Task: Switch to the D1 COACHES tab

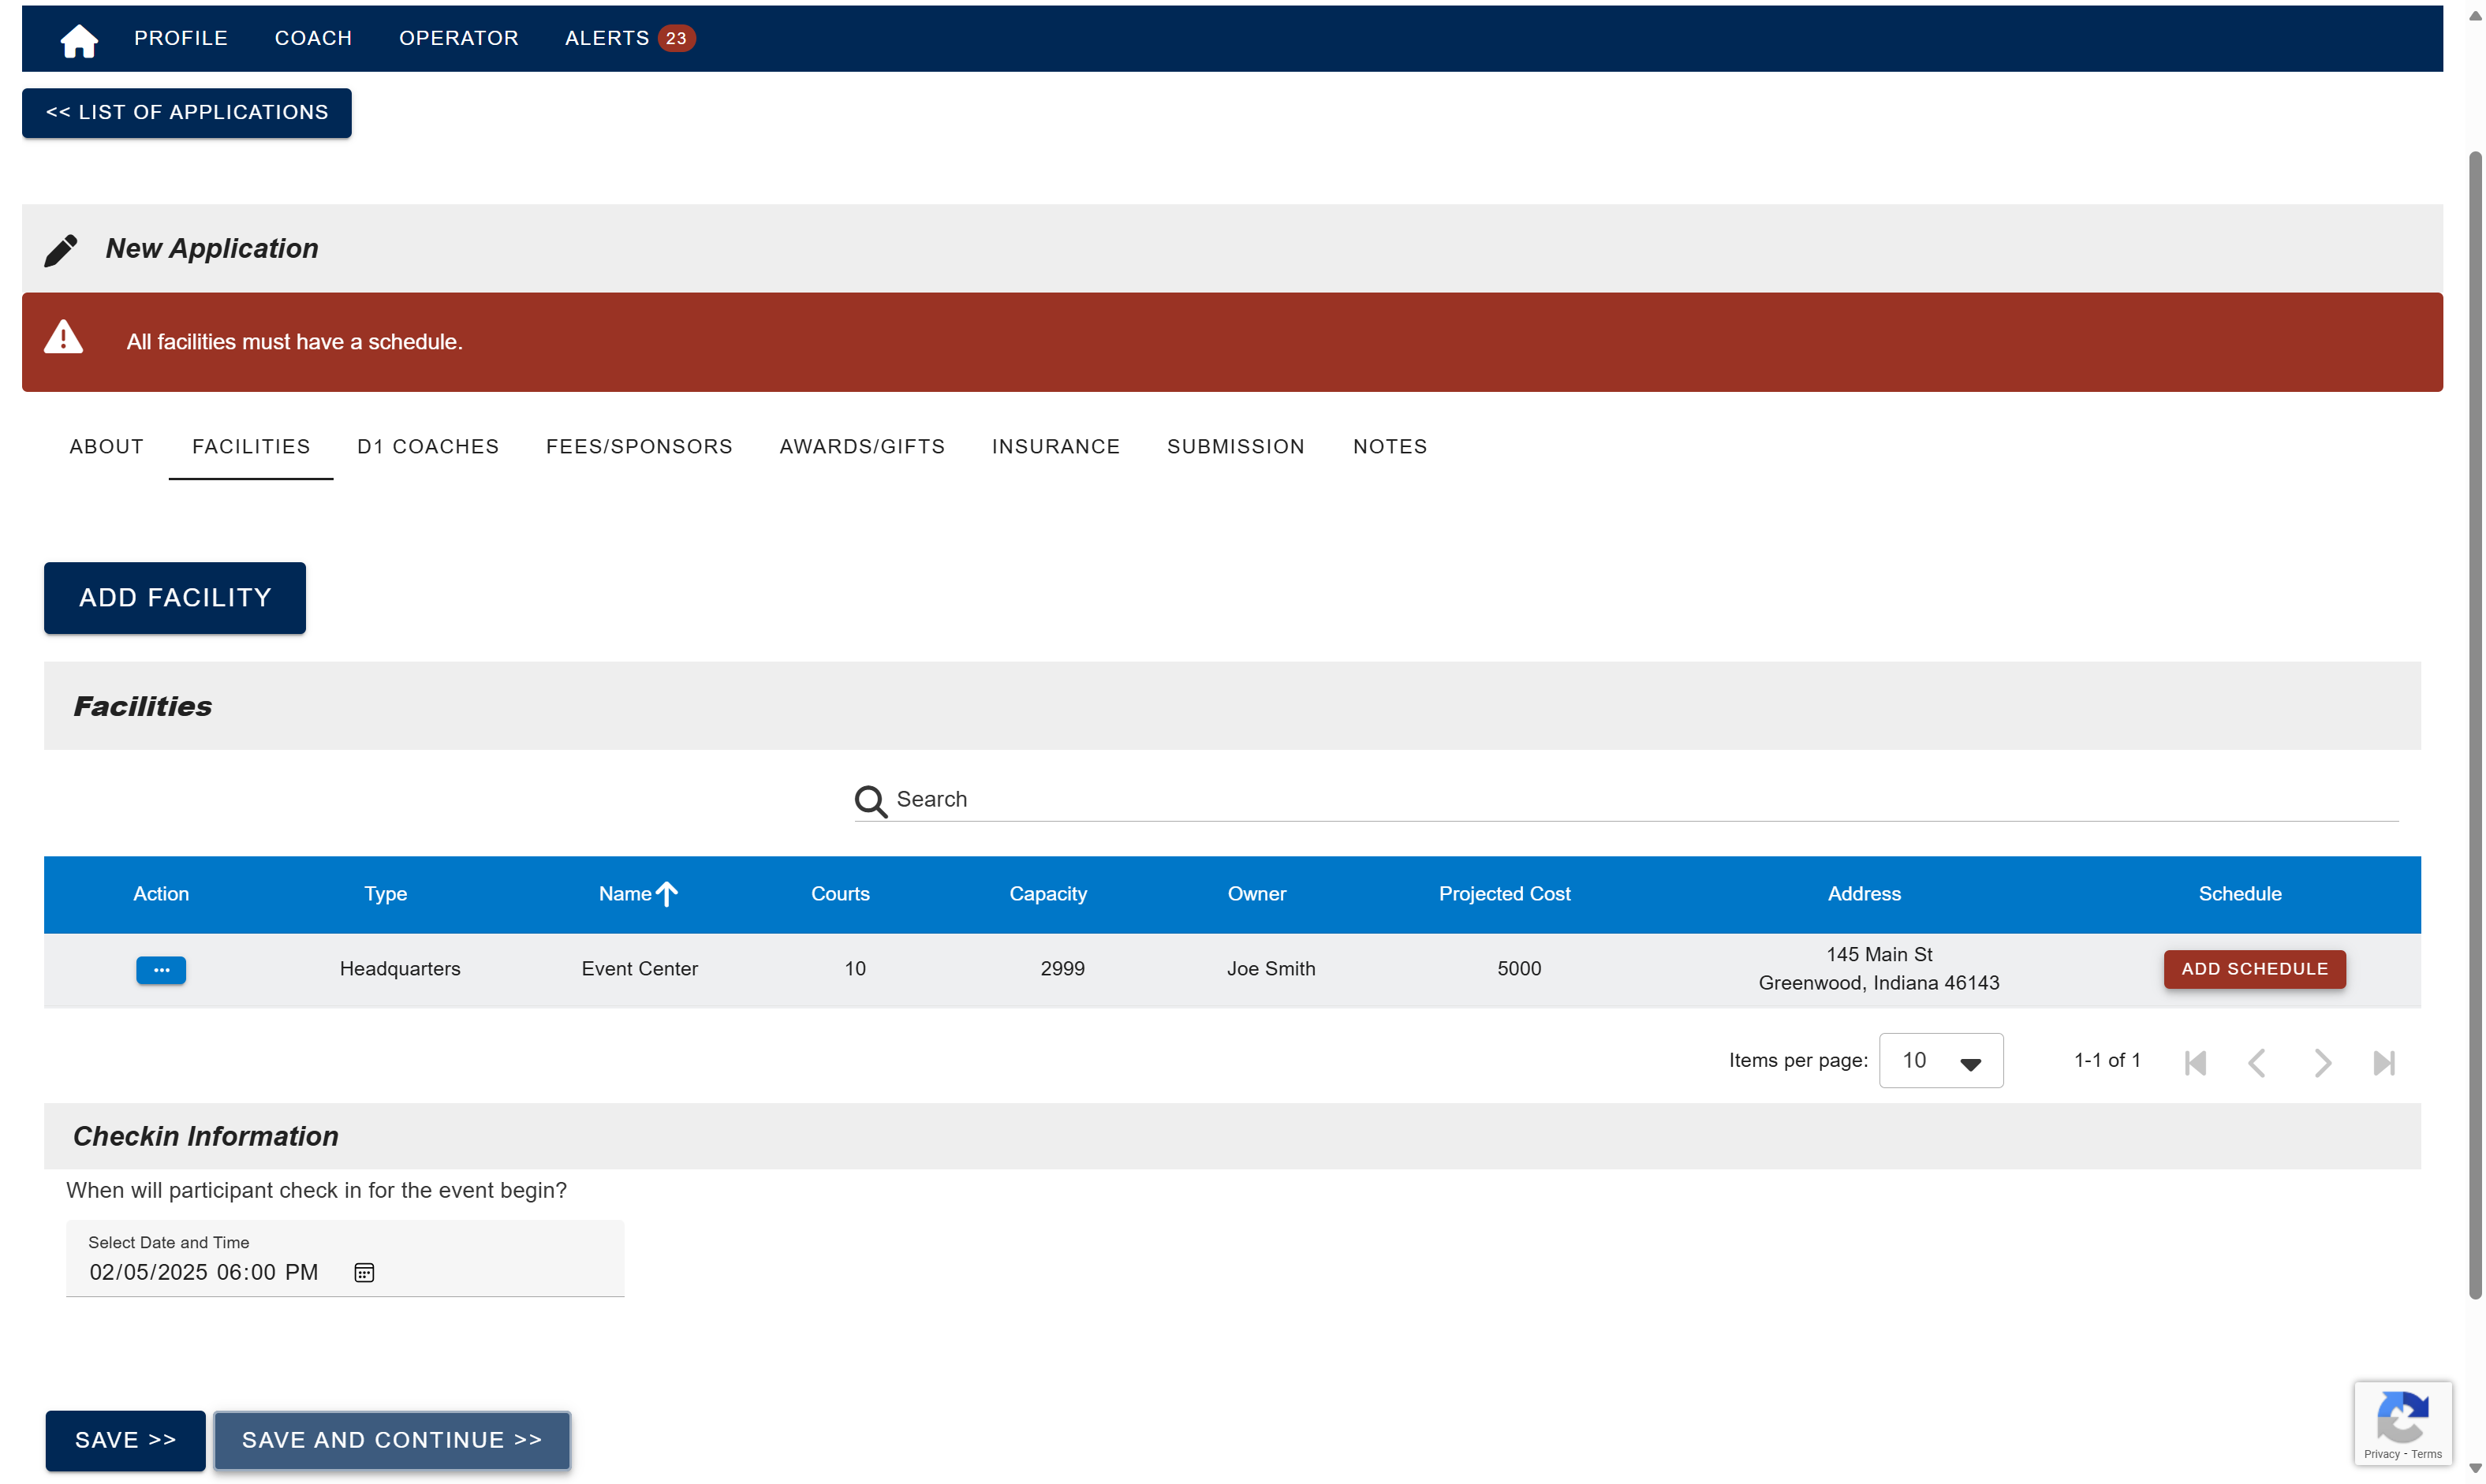Action: point(428,447)
